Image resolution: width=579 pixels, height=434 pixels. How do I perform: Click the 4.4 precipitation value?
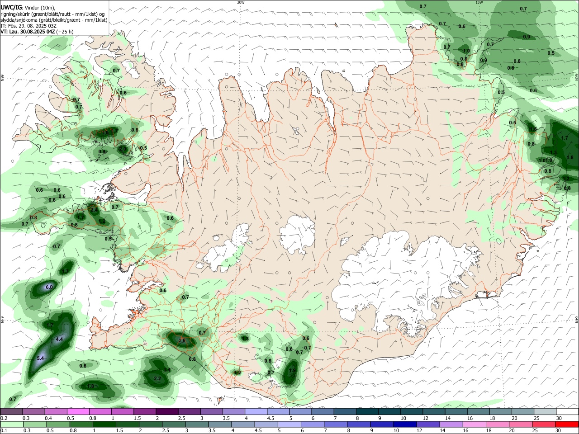pos(59,339)
